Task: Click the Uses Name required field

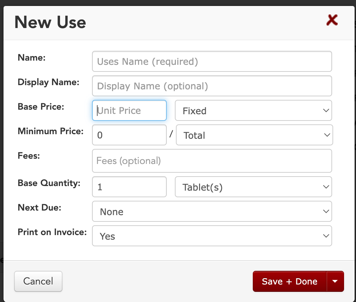Action: click(212, 61)
